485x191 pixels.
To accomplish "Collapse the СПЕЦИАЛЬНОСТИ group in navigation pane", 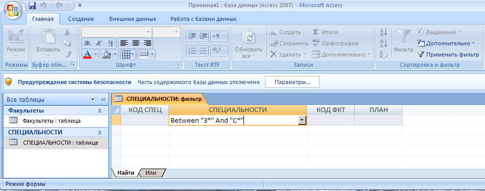I will coord(100,132).
